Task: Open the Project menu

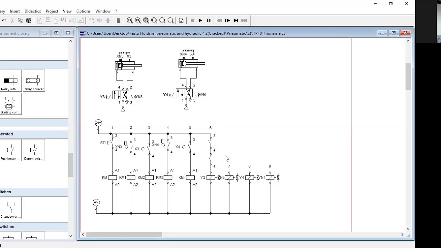Action: point(52,11)
